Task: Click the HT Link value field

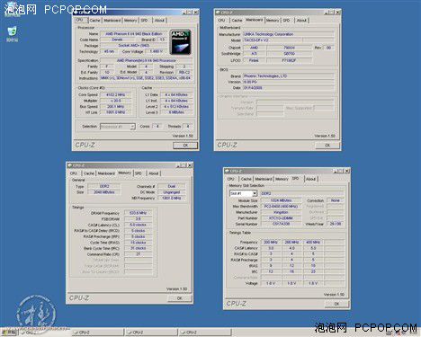Action: tap(116, 112)
